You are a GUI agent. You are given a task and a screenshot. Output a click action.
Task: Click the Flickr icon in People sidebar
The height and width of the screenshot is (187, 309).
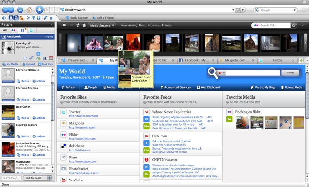14,30
